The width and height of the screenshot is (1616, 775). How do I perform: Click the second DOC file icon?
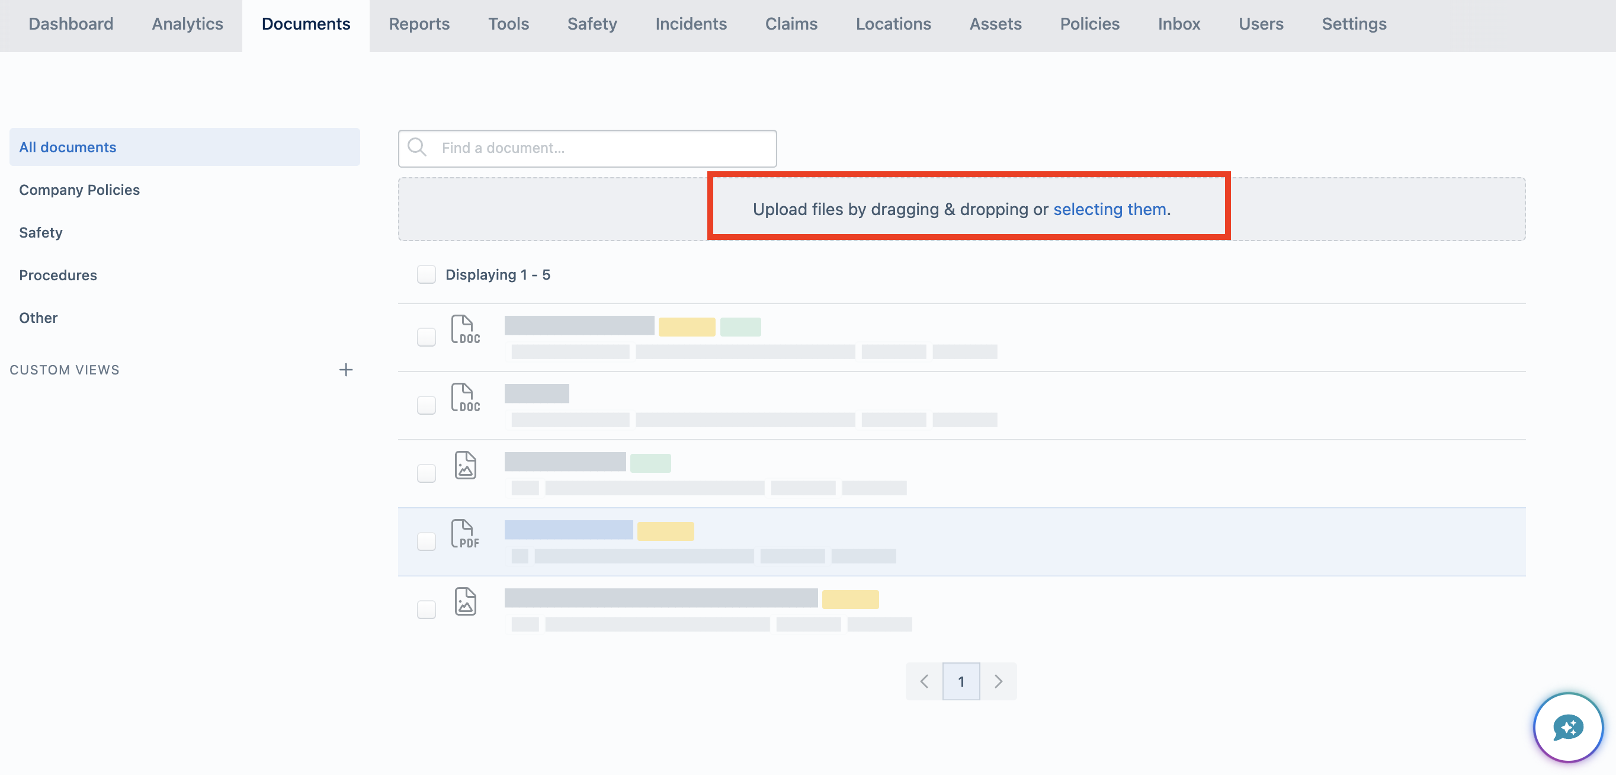(x=465, y=398)
